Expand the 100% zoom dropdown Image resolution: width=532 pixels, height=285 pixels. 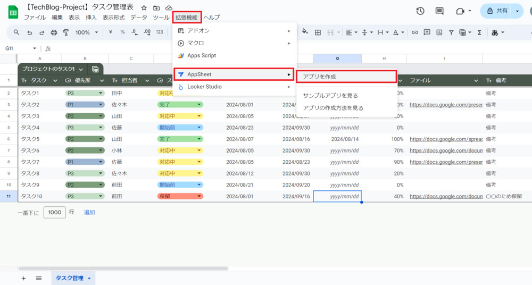[85, 32]
